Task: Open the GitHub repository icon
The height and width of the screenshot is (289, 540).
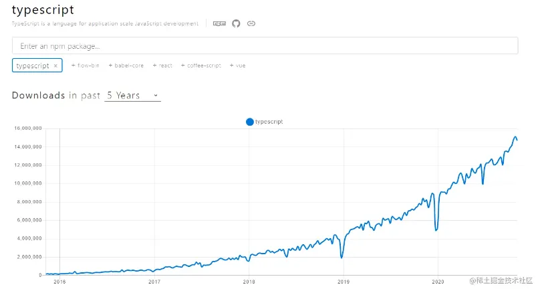Action: tap(236, 23)
